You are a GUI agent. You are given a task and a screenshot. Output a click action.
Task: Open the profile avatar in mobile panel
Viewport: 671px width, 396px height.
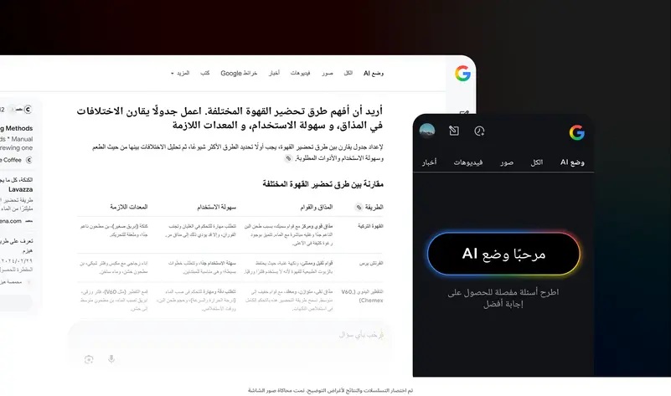[427, 131]
